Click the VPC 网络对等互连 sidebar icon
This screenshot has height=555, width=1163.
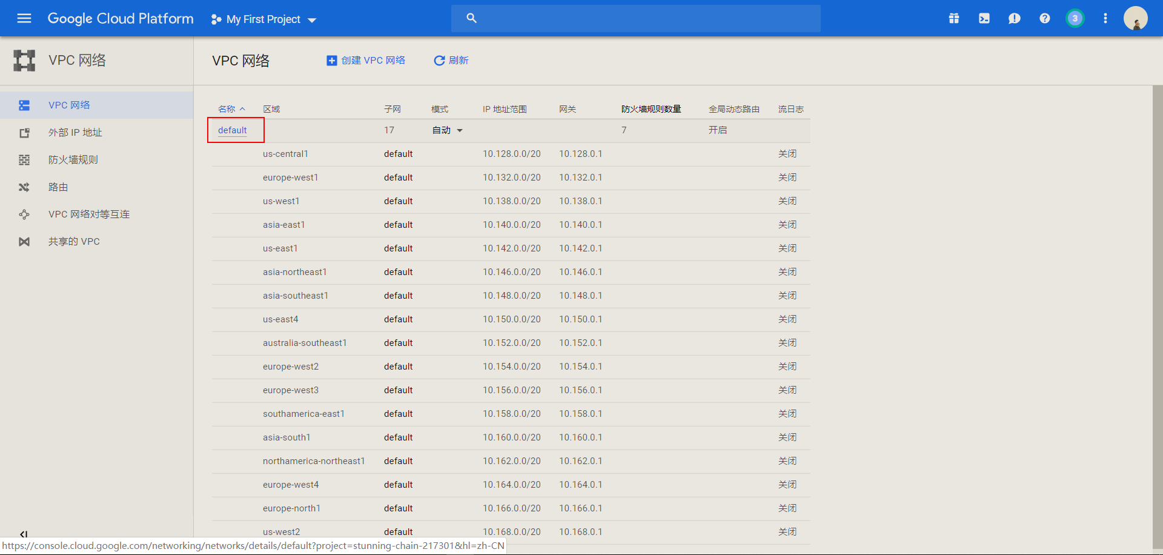click(x=24, y=214)
